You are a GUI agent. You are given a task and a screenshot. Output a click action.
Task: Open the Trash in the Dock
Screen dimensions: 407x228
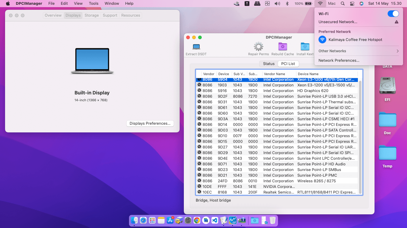point(272,220)
